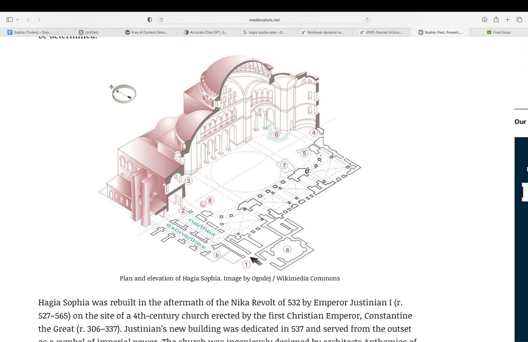Toggle the Safari sidebar icon

[9, 20]
